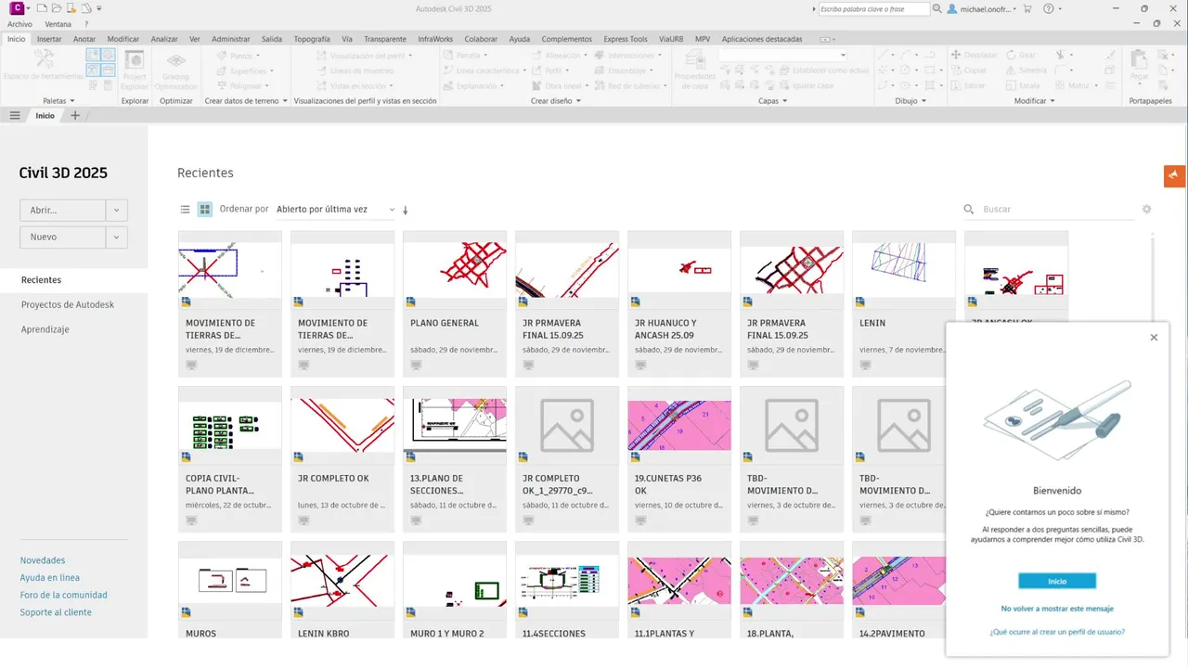Select Aprendizaje in sidebar
1188x668 pixels.
45,329
